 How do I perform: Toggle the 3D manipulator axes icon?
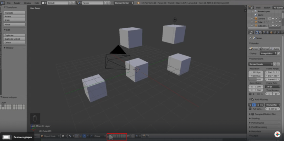81,136
